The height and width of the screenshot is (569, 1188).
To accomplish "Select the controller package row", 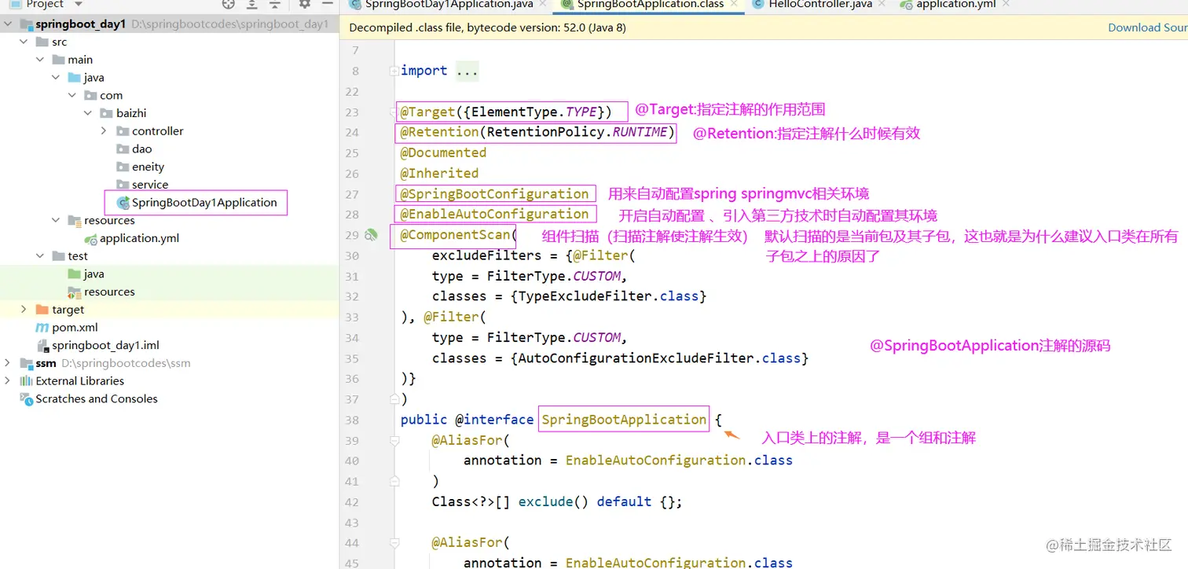I will pos(157,131).
